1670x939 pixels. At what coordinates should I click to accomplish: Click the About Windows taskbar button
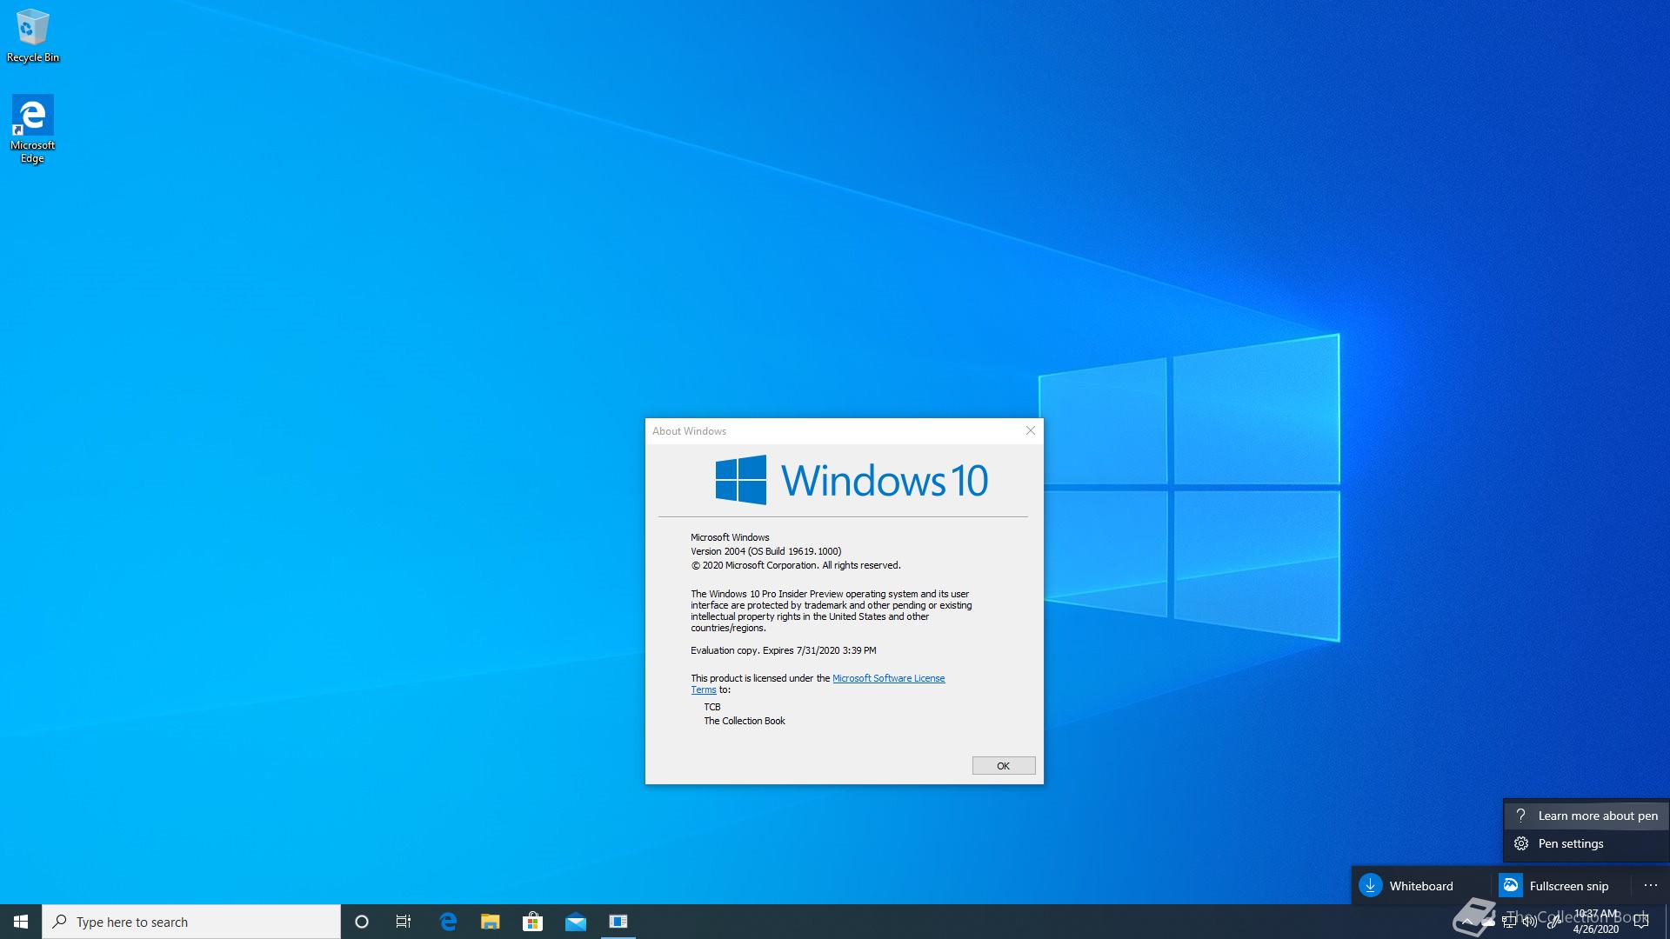coord(618,922)
